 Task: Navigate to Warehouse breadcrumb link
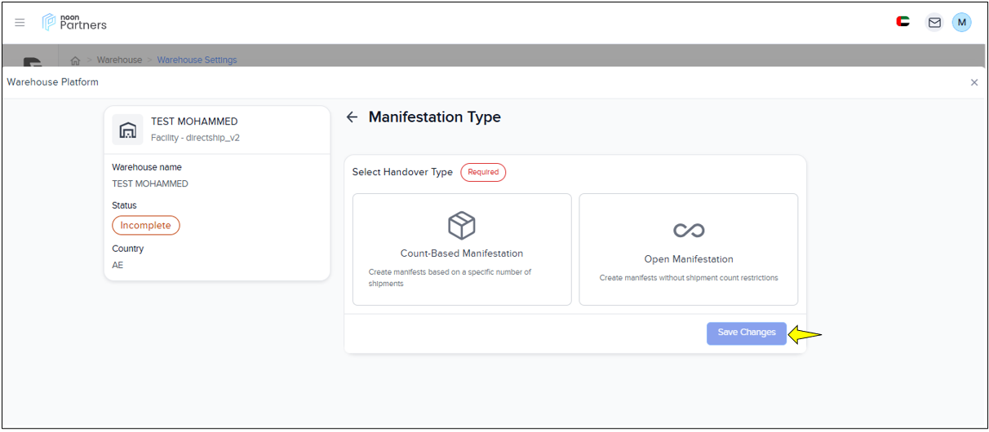[119, 60]
